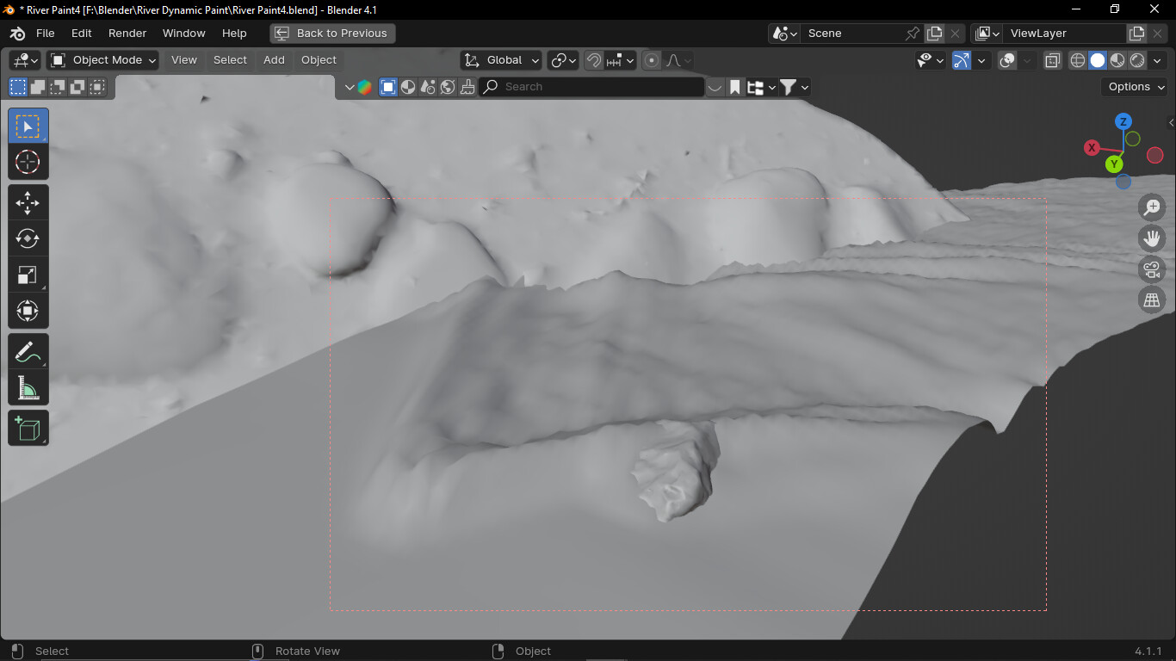Open the viewport Select menu
This screenshot has height=661, width=1176.
(231, 60)
